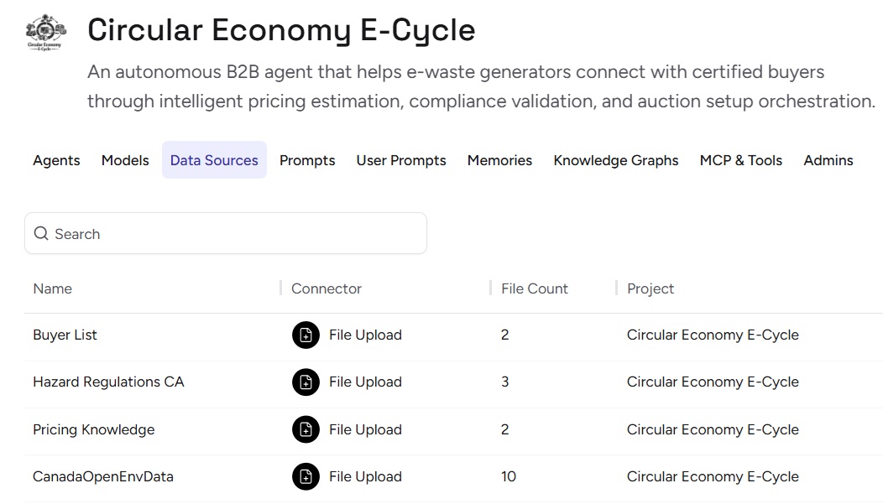Click the File Upload icon for CanadaOpenEnvData
The image size is (883, 504).
(306, 477)
